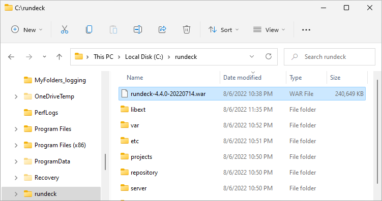382x201 pixels.
Task: Expand Recovery tree node
Action: coord(16,178)
